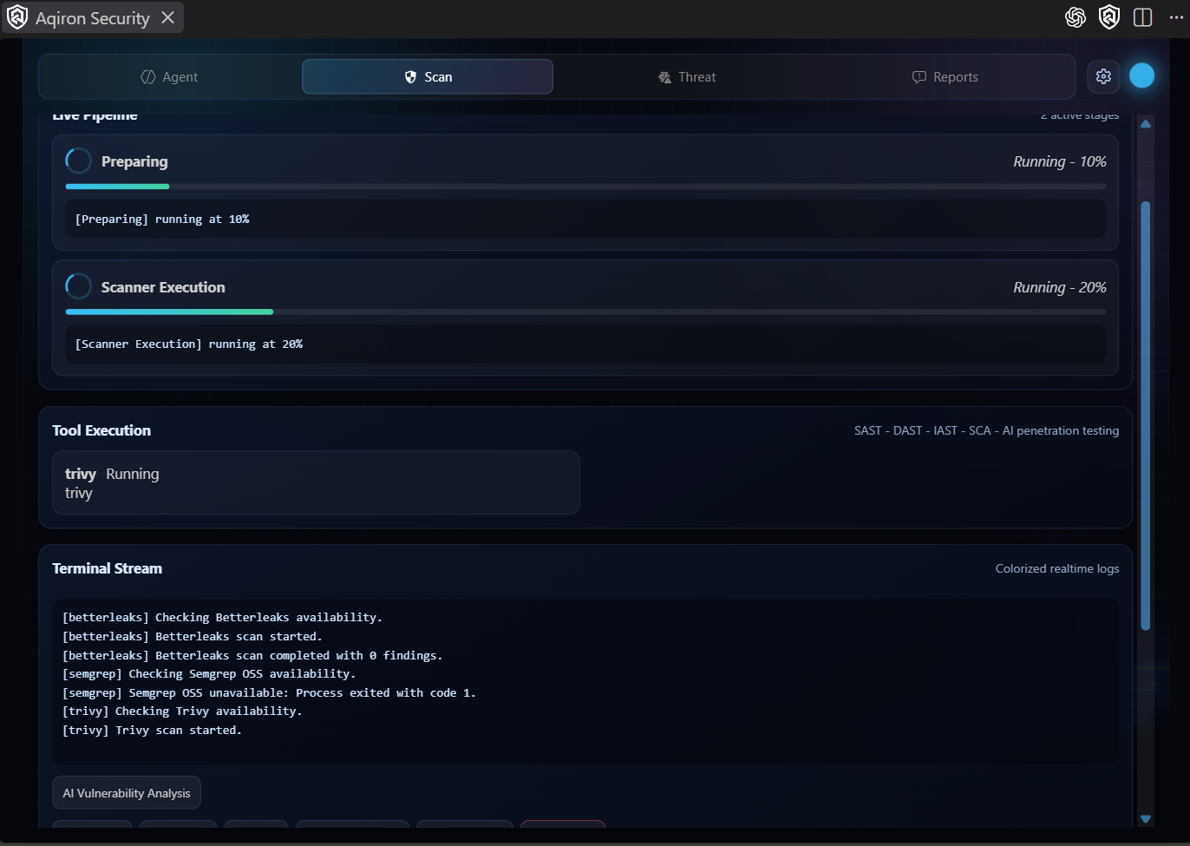Toggle the split editor layout icon

(1143, 17)
